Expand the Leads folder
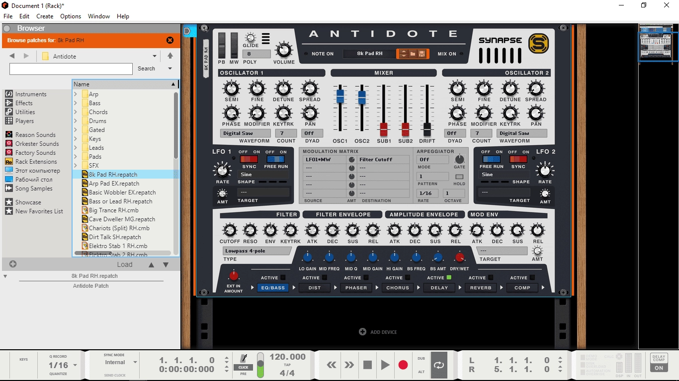The image size is (679, 381). point(76,148)
